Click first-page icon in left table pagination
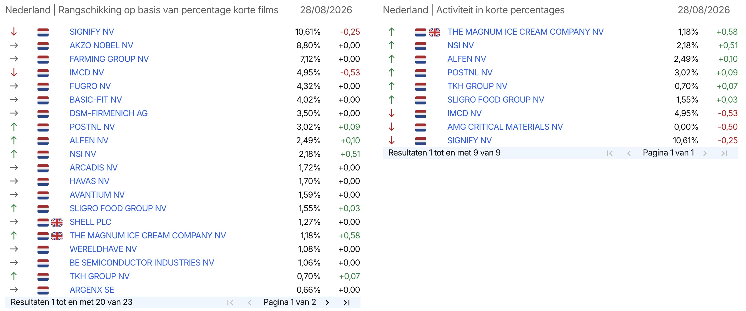The height and width of the screenshot is (311, 746). coord(230,303)
